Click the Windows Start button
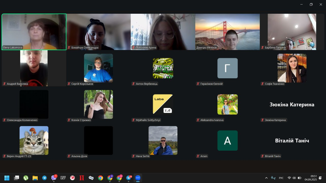This screenshot has height=183, width=326. coord(7,178)
